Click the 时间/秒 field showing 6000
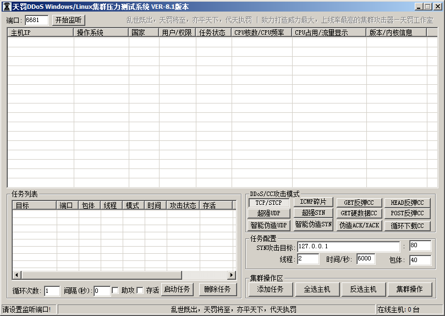Image resolution: width=445 pixels, height=316 pixels. coord(366,259)
